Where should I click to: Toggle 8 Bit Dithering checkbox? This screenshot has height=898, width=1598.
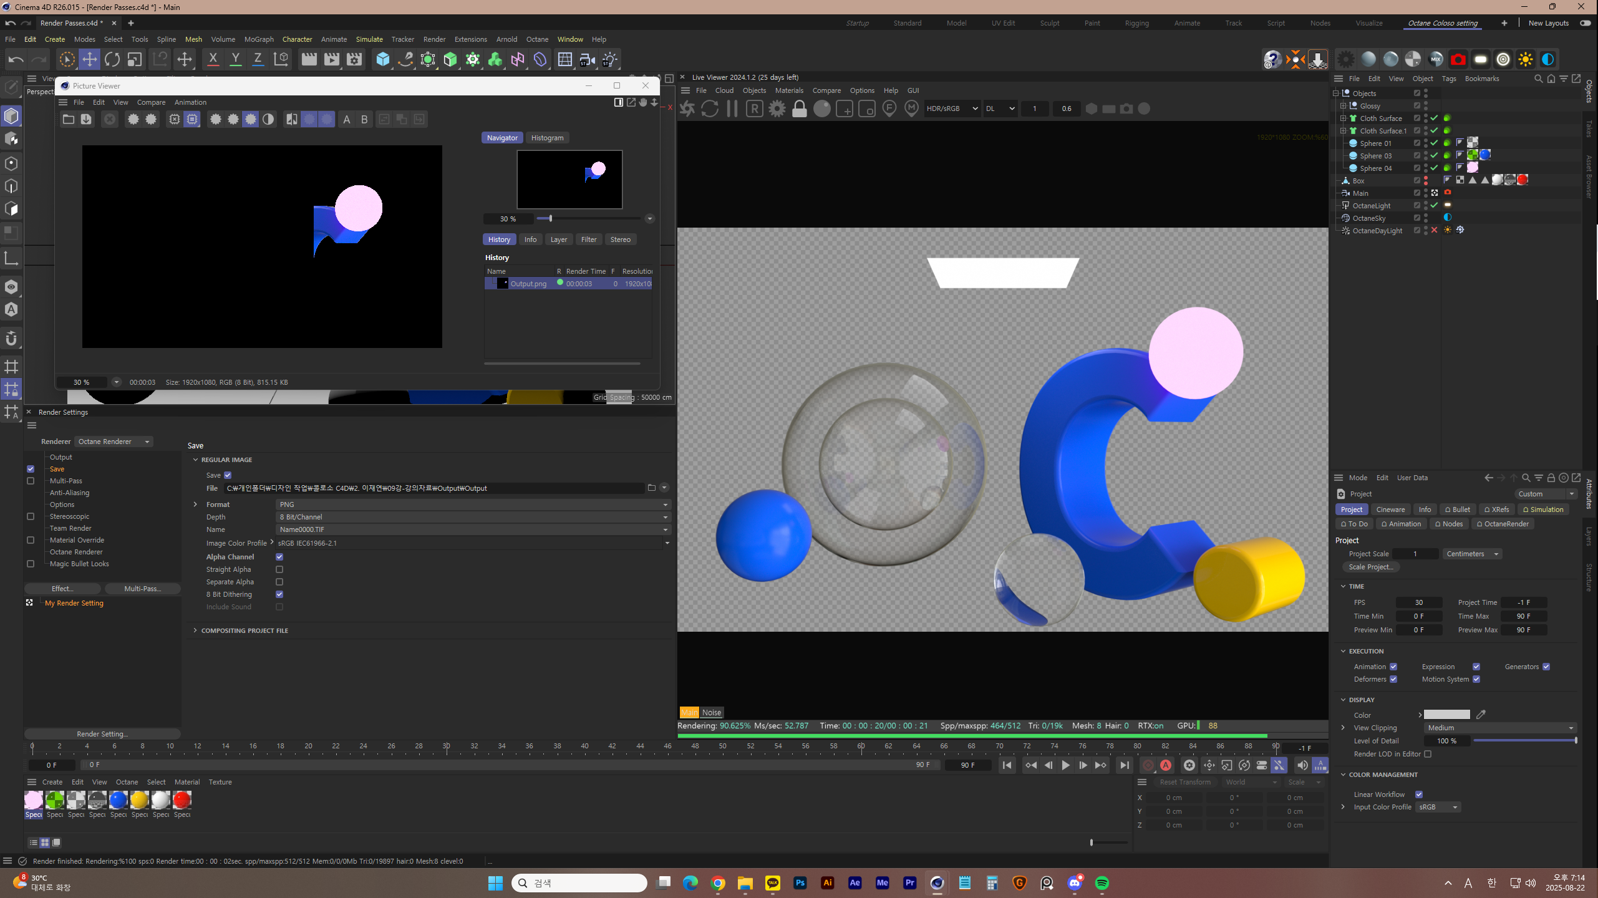[x=279, y=594]
